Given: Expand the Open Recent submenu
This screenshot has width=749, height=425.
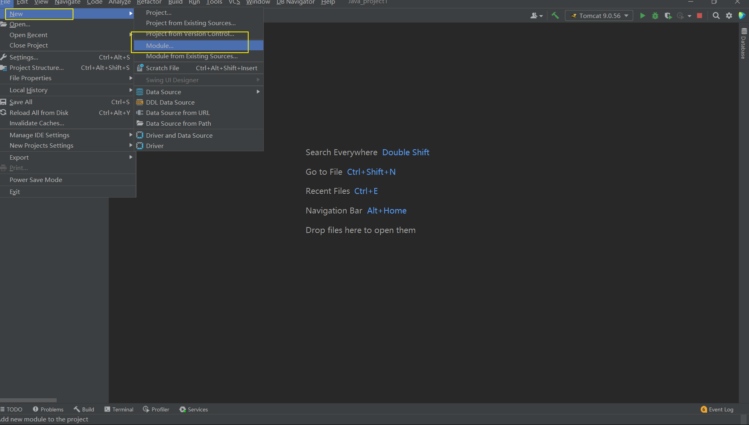Looking at the screenshot, I should (68, 35).
